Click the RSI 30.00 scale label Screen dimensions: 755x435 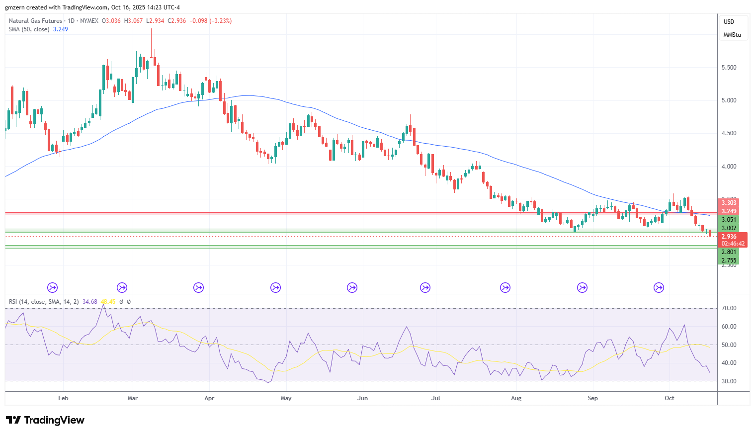[729, 381]
